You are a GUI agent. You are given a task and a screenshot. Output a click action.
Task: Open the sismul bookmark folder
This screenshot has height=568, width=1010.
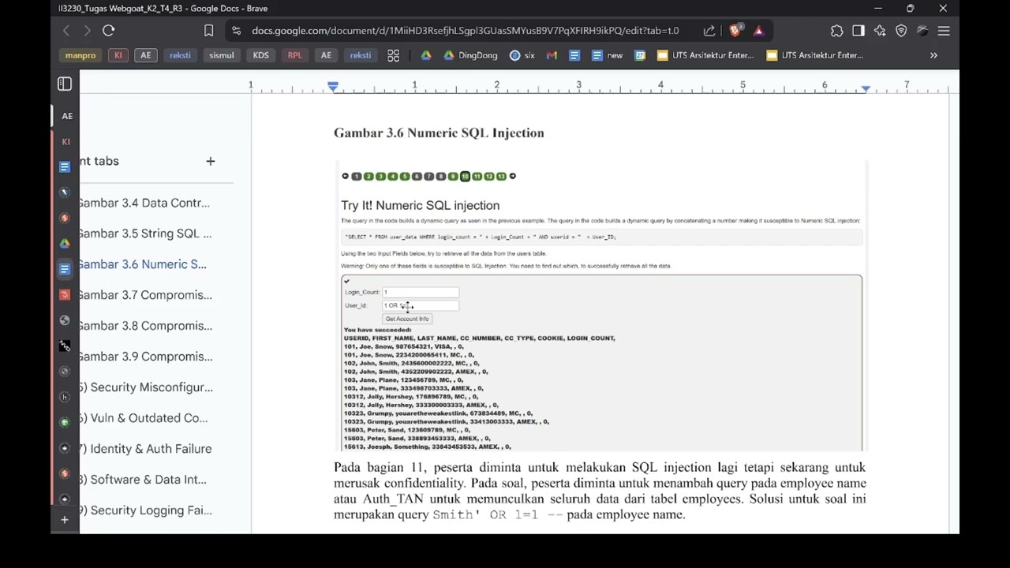[x=222, y=55]
